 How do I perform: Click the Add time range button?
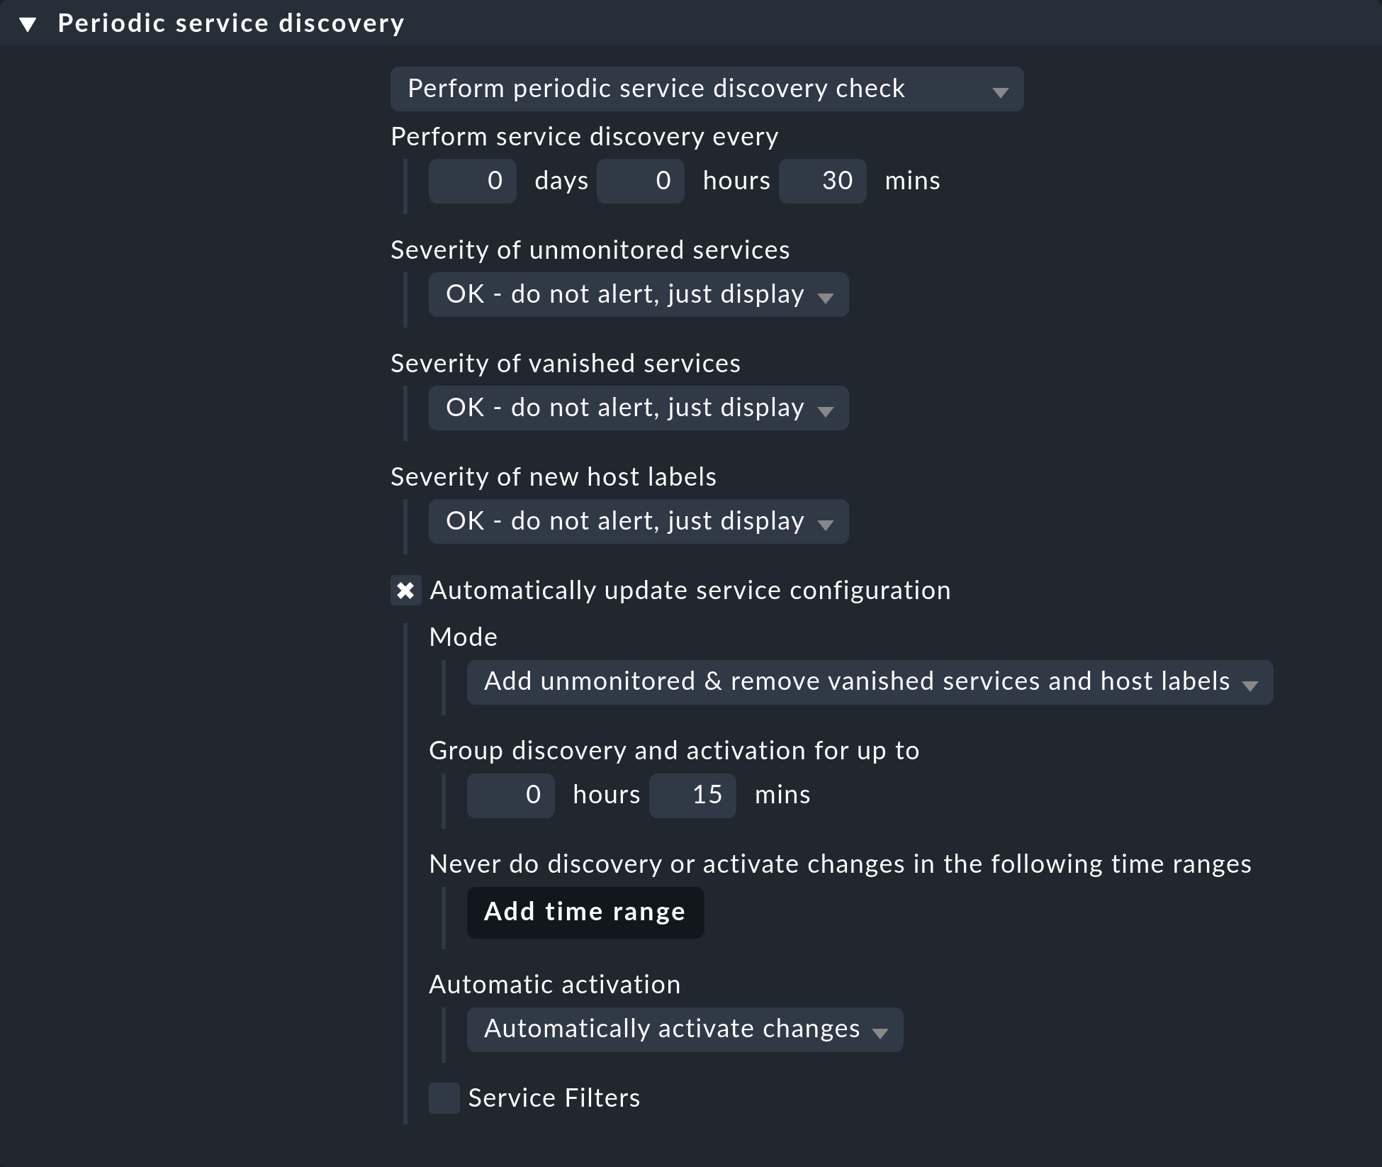pos(585,912)
